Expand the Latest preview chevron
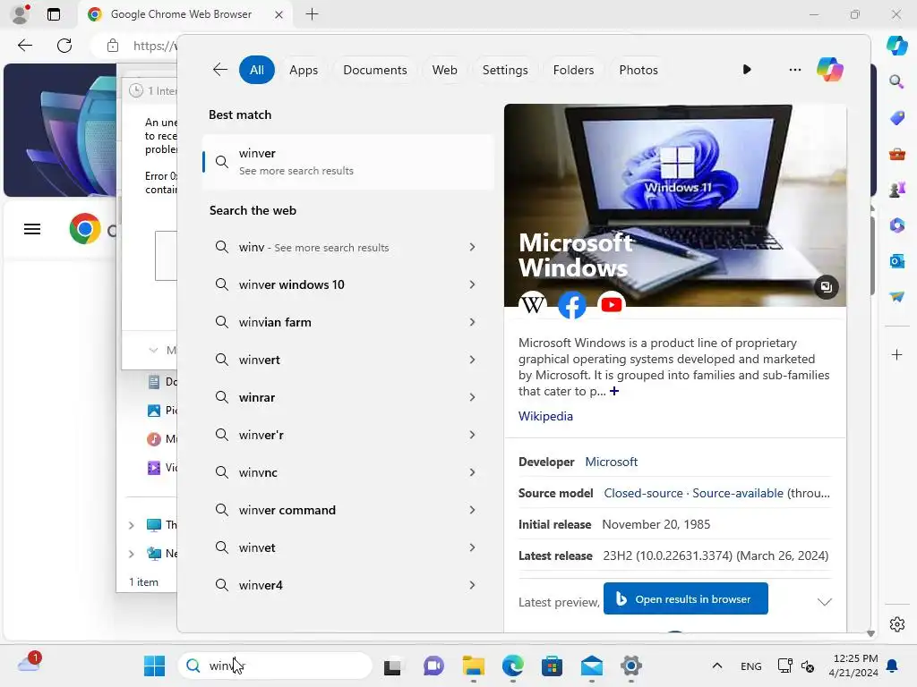Viewport: 917px width, 687px height. click(824, 602)
